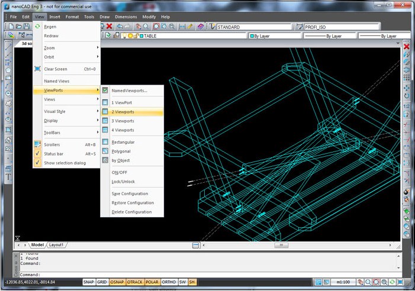Click the distance measure icon
Image resolution: width=415 pixels, height=291 pixels.
point(182,26)
